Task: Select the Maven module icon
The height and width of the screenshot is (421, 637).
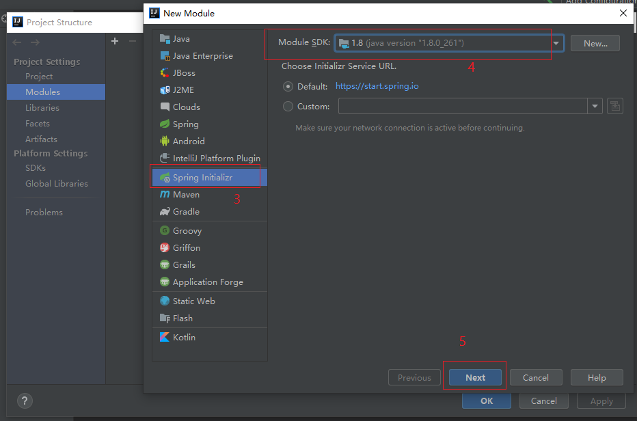Action: tap(164, 195)
